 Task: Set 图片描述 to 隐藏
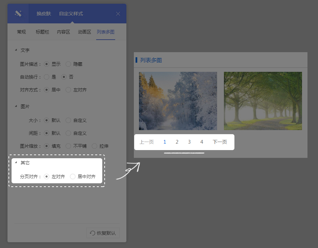pyautogui.click(x=68, y=64)
